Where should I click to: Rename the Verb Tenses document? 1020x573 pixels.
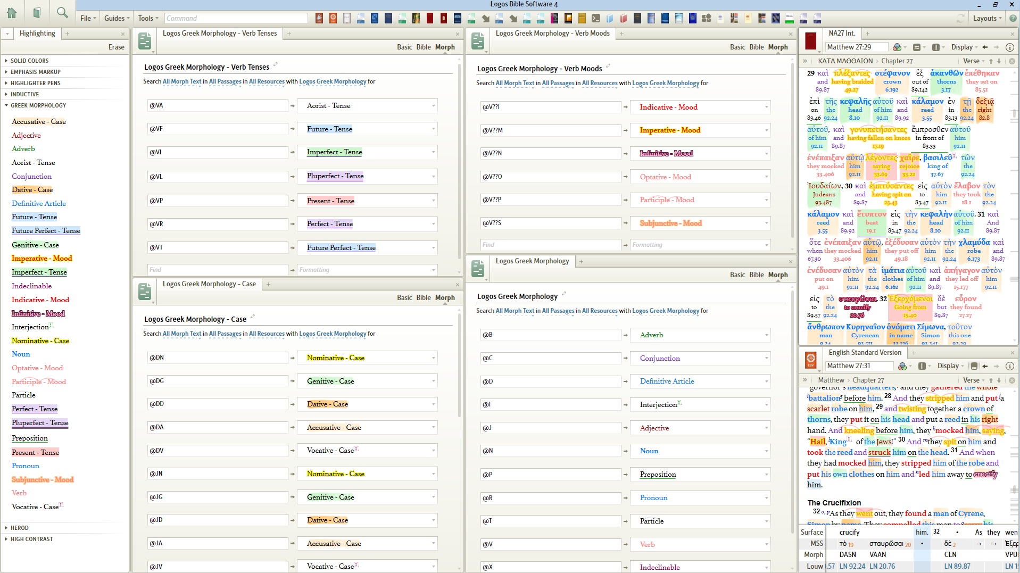[276, 65]
